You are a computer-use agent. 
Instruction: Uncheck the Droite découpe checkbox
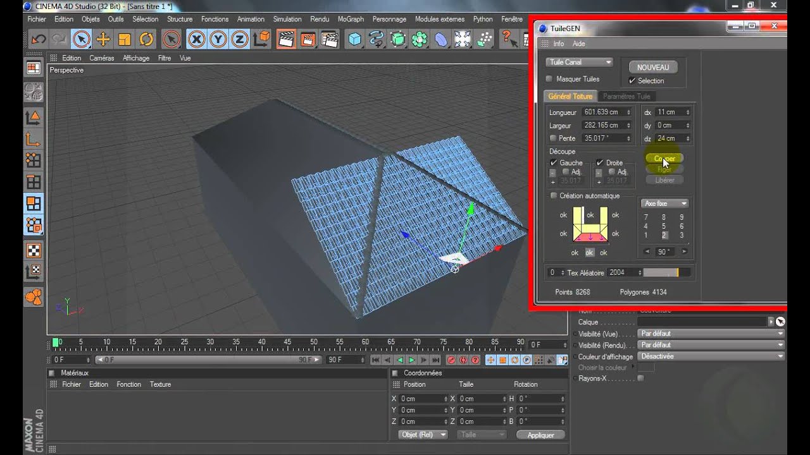point(600,162)
